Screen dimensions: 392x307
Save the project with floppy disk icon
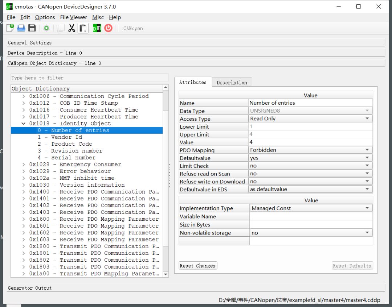(x=32, y=28)
